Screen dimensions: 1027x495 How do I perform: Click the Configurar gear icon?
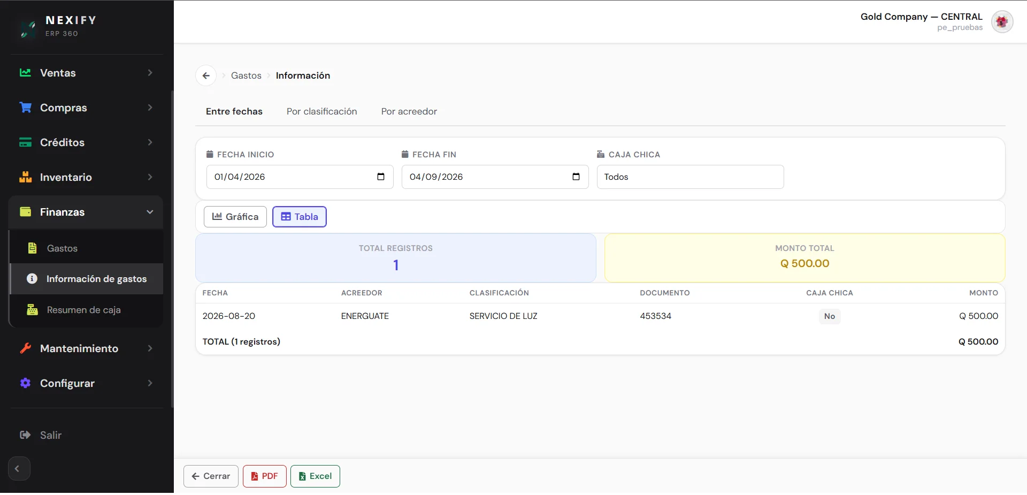25,383
